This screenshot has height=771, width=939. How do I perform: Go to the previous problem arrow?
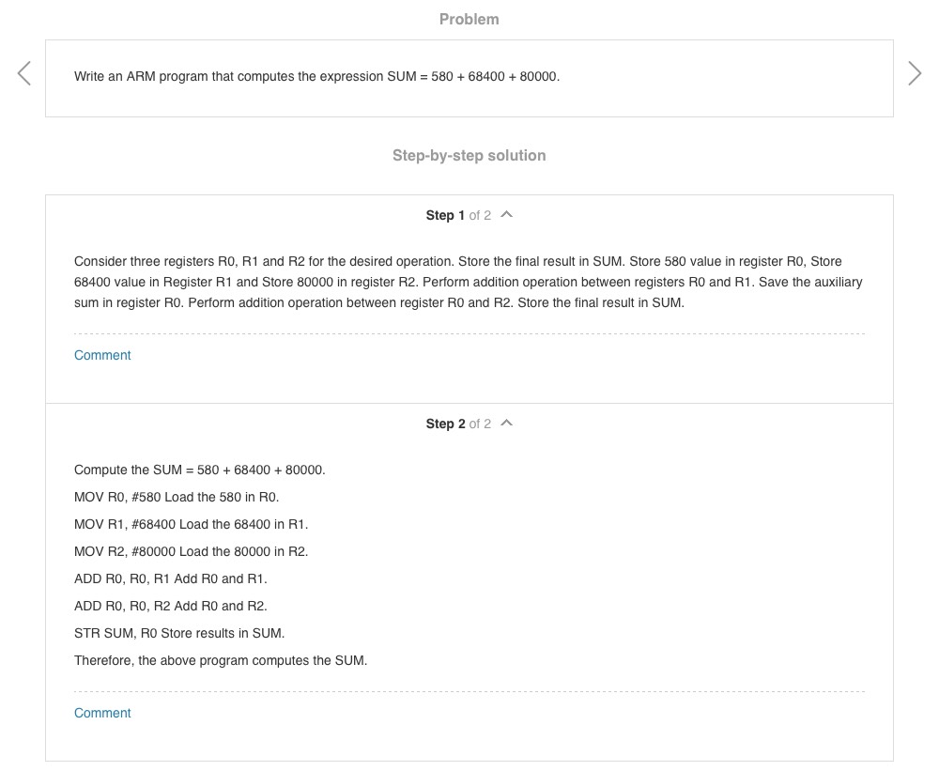[24, 73]
